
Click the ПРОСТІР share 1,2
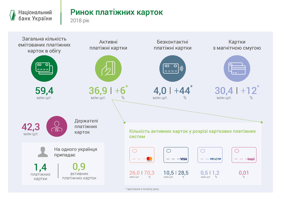(216, 173)
